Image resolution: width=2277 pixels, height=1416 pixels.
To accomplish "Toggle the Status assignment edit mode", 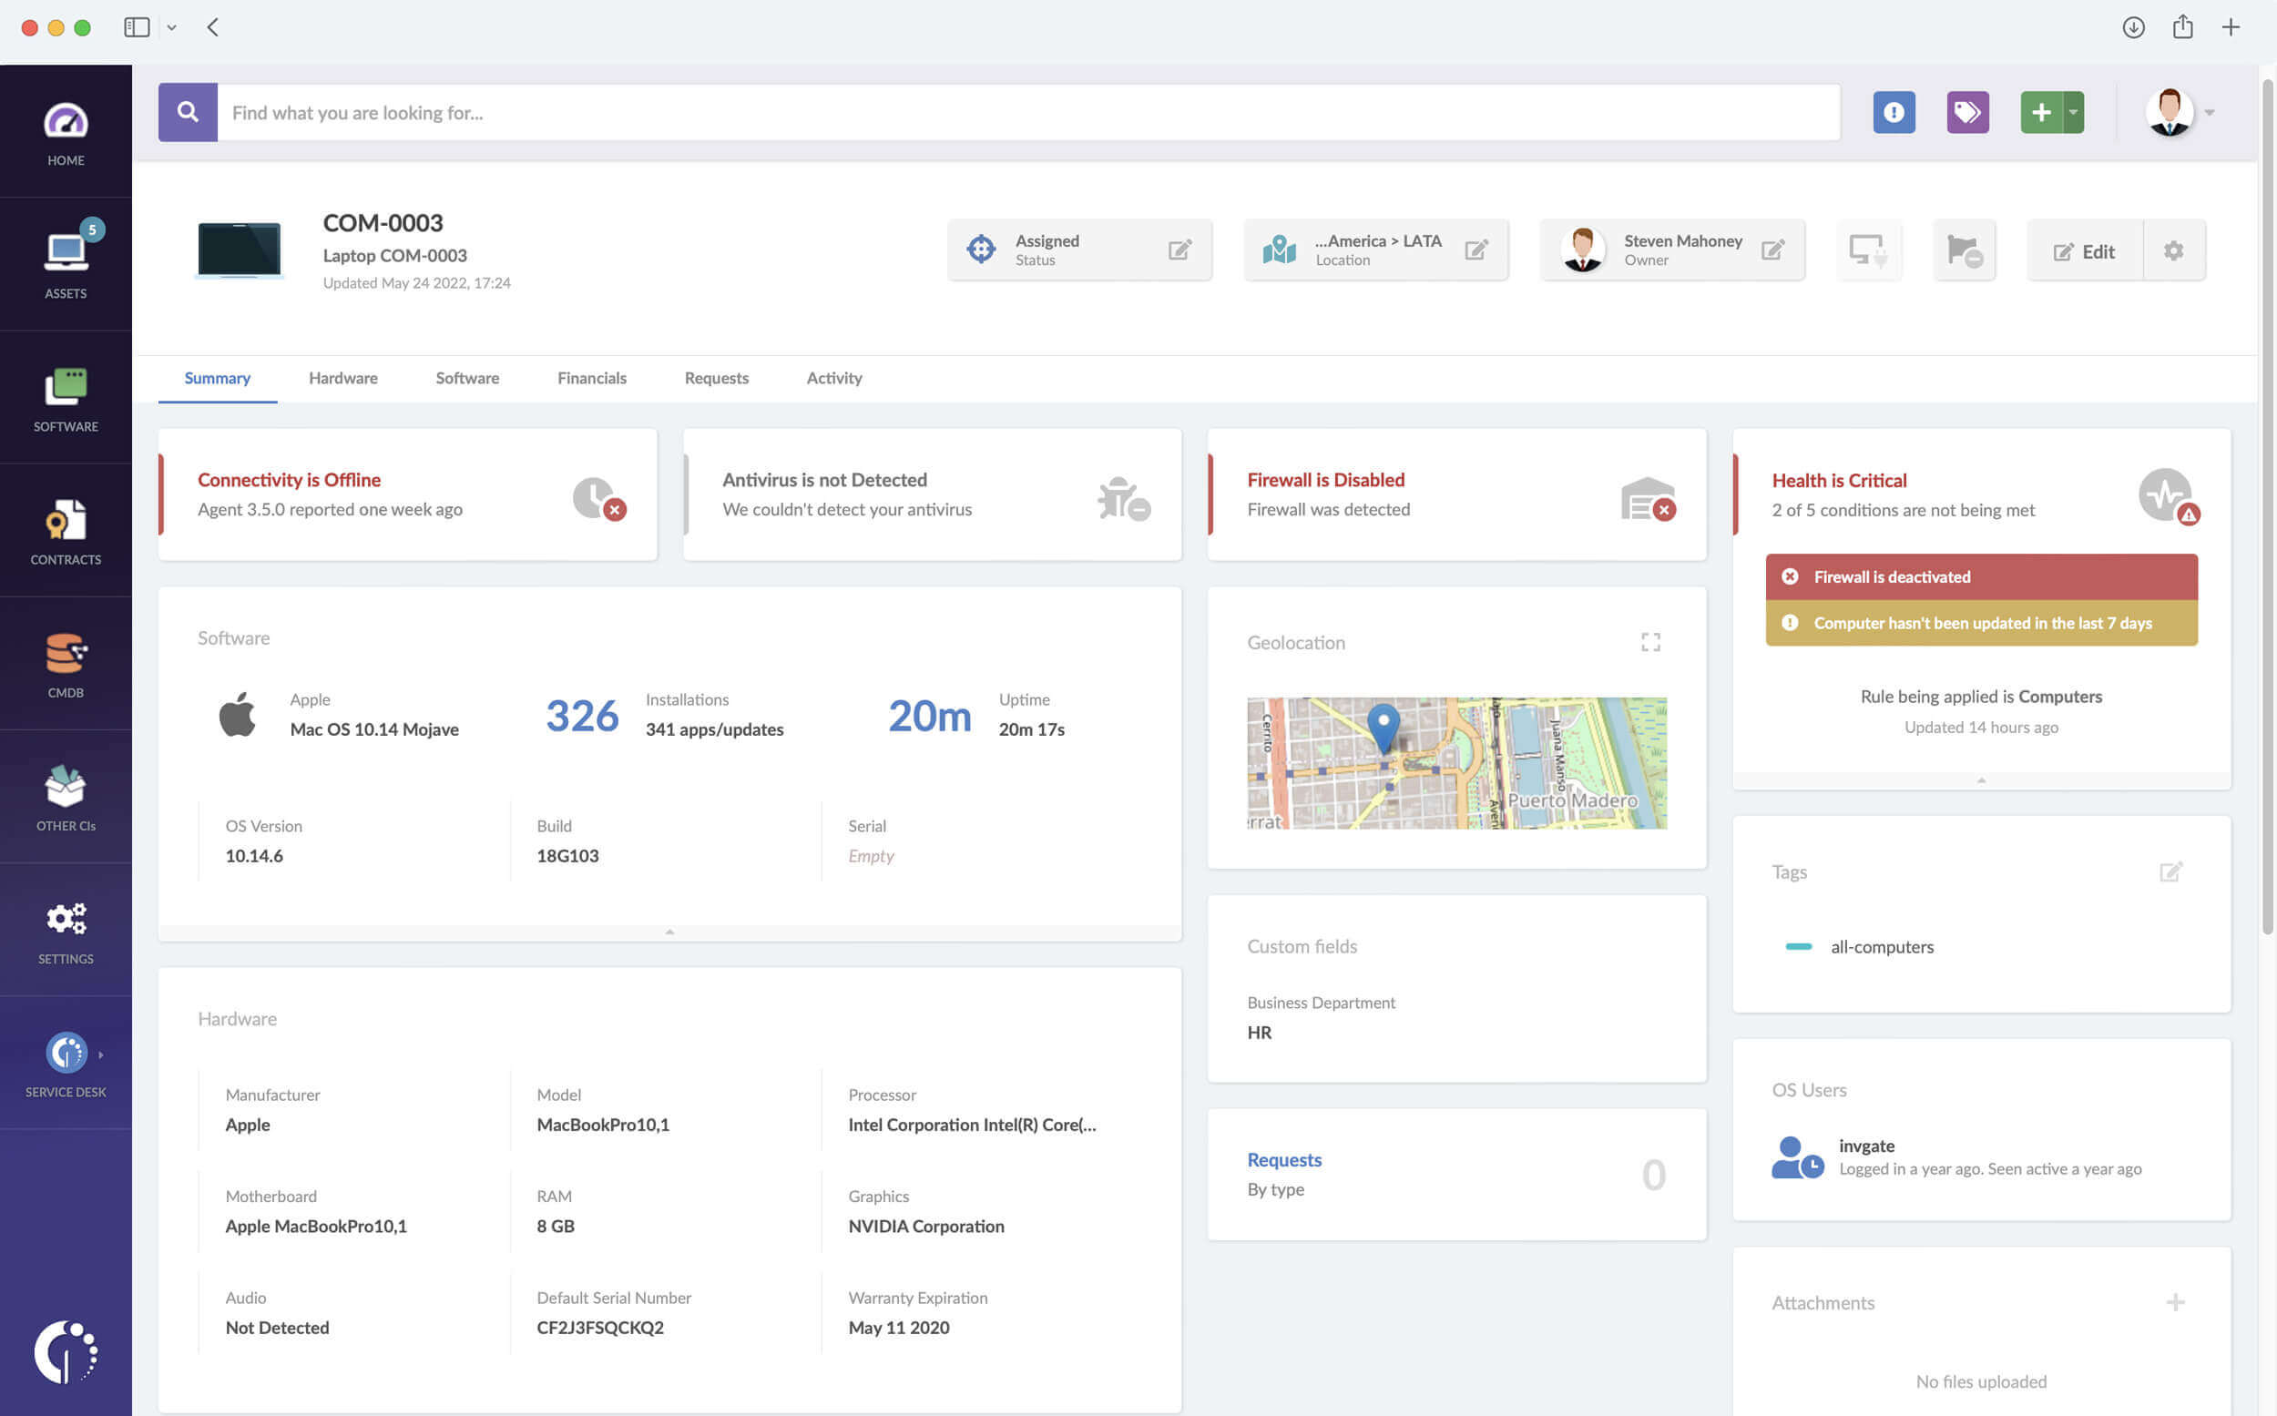I will (x=1179, y=250).
